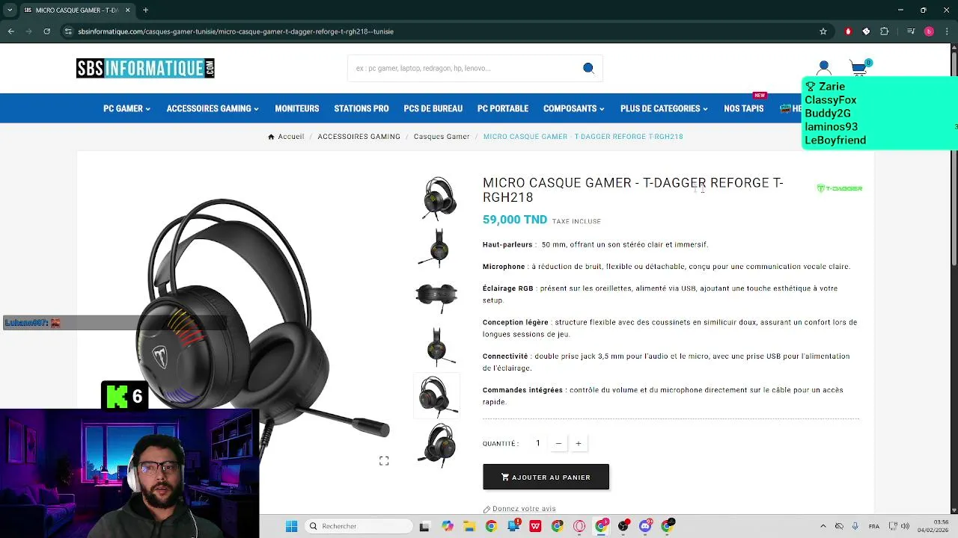Click the home icon in breadcrumb
This screenshot has width=958, height=538.
pos(272,137)
